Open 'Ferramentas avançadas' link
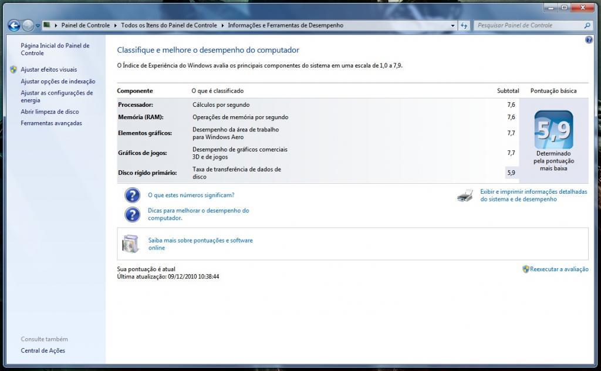This screenshot has width=601, height=371. (52, 123)
